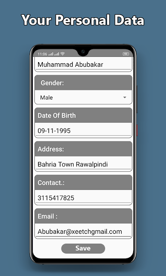This screenshot has width=166, height=276.
Task: Tap the Wi-Fi status icon
Action: tap(62, 54)
